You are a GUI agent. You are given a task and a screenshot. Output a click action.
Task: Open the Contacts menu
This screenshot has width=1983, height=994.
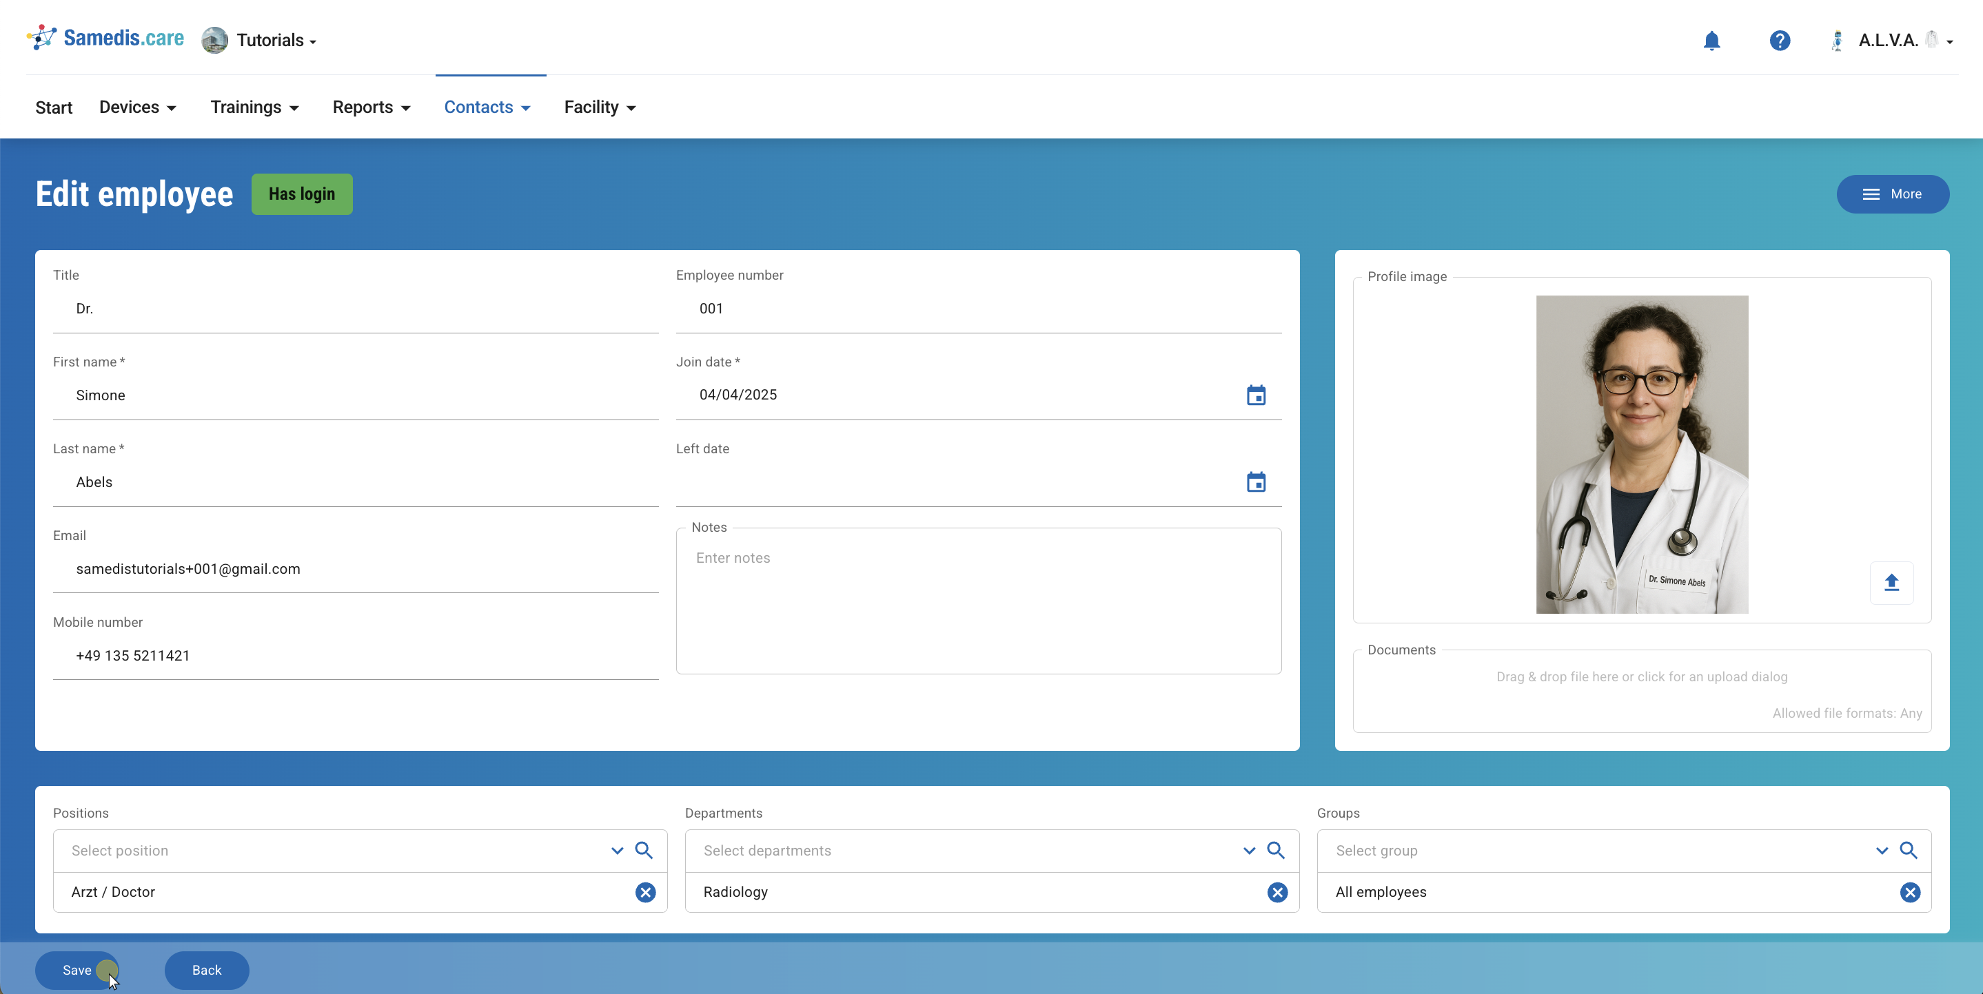click(487, 107)
